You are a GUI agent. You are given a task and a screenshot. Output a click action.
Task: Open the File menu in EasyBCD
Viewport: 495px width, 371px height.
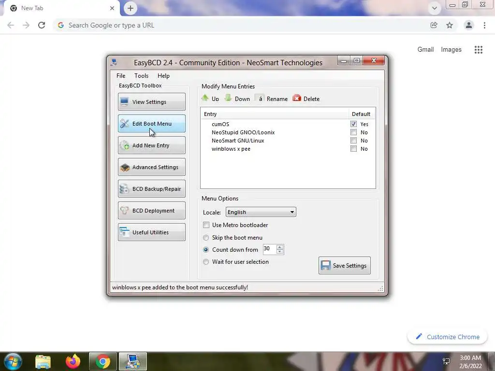coord(120,76)
